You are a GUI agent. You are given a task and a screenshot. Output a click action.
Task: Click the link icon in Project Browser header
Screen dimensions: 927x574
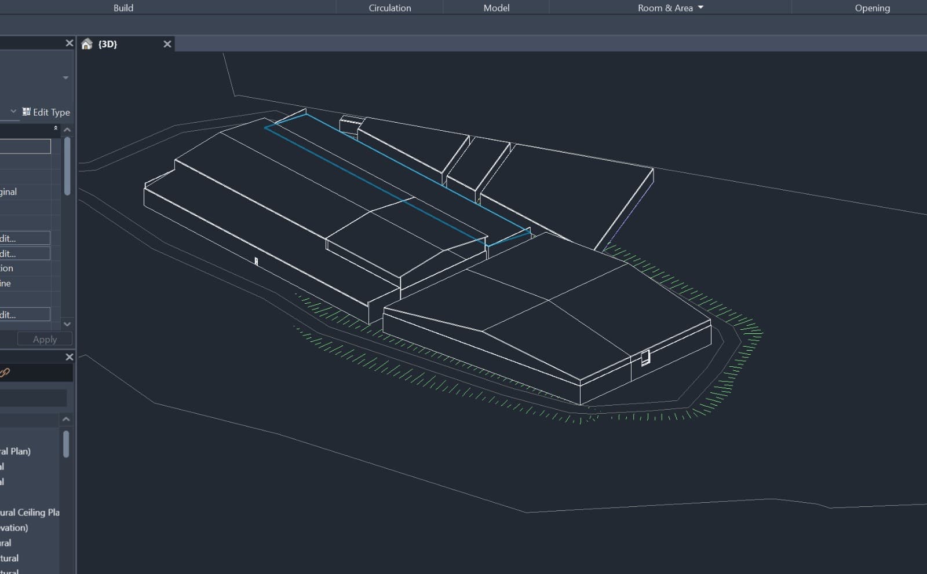tap(5, 373)
